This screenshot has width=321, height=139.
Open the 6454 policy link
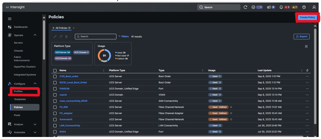[62, 132]
